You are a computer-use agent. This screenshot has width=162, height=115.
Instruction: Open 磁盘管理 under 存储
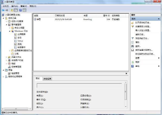pyautogui.click(x=15, y=73)
